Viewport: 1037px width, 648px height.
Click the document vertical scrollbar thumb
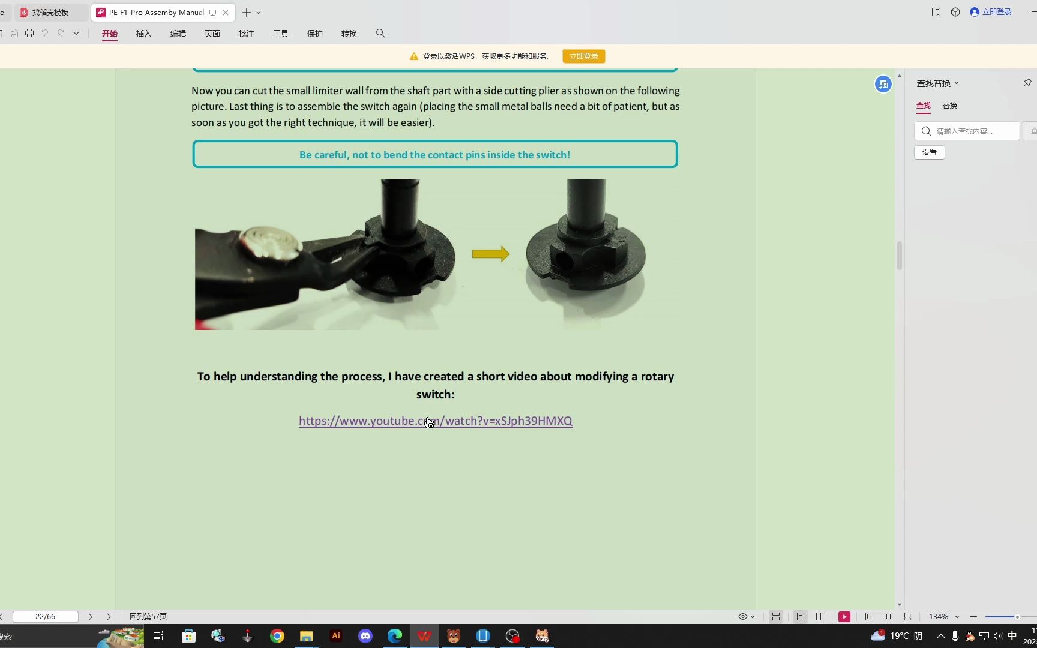pyautogui.click(x=899, y=256)
